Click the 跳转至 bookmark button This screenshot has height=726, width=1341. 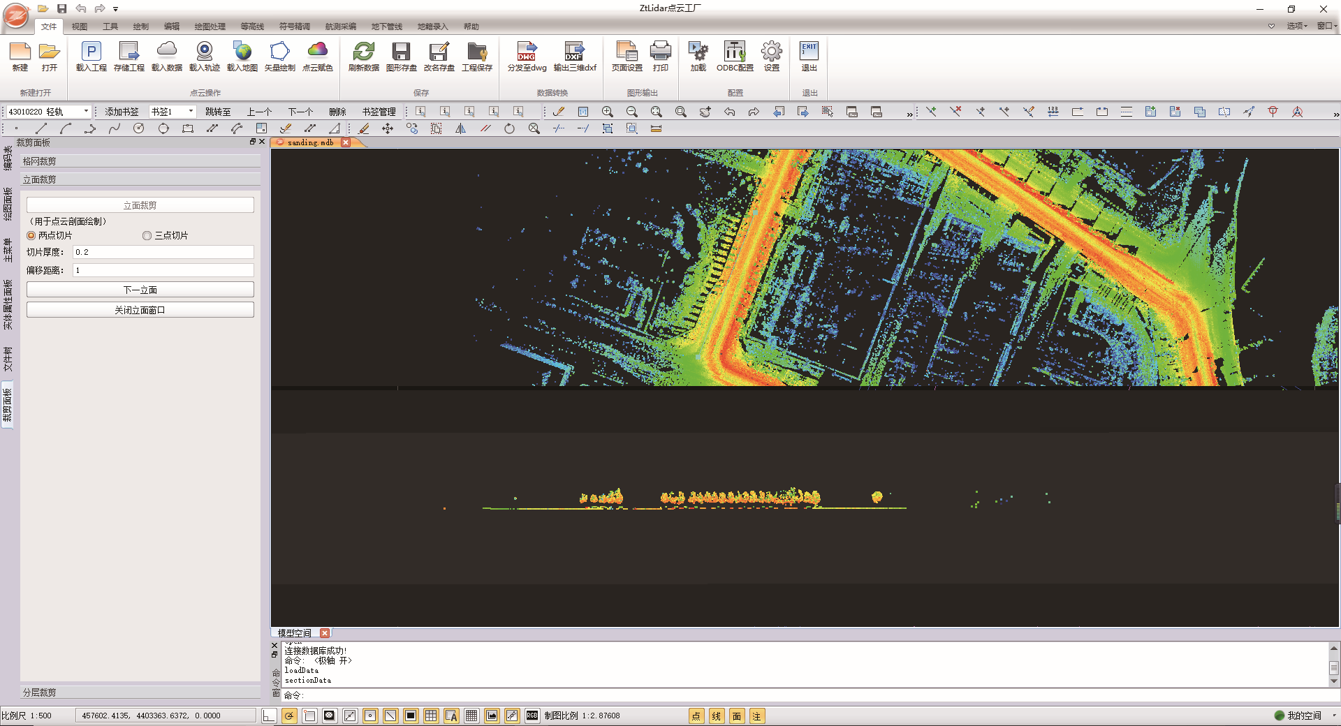click(x=218, y=112)
